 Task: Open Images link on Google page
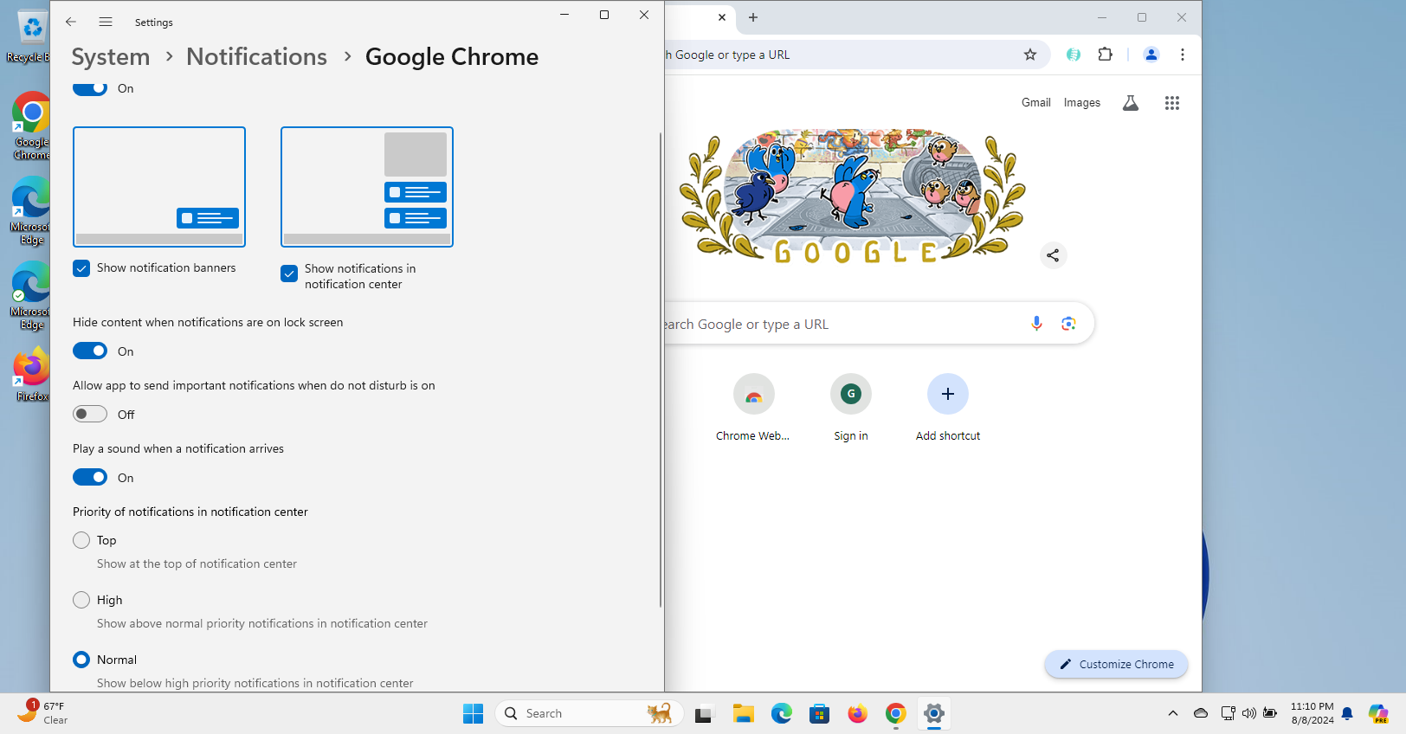1082,102
